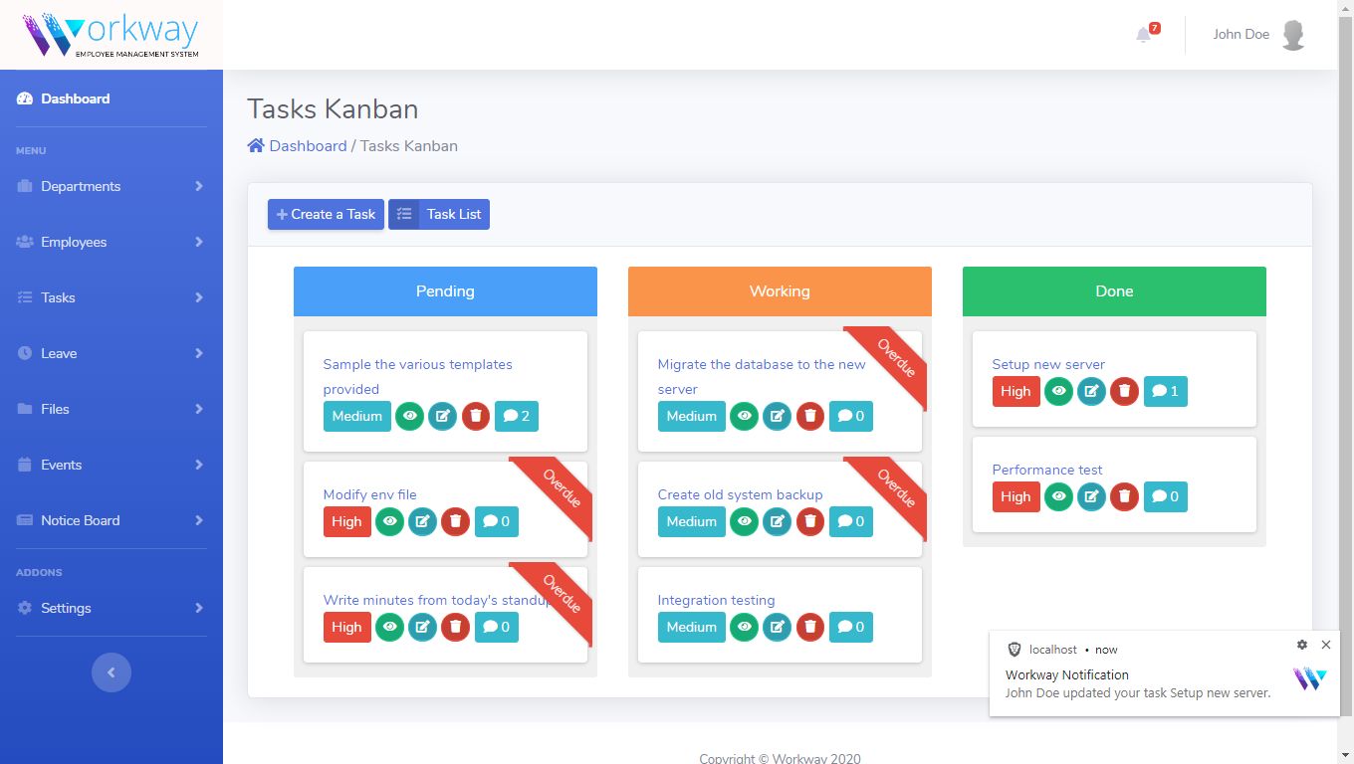Open the Notice Board menu item
Screen dimensions: 1354x764
[112, 520]
